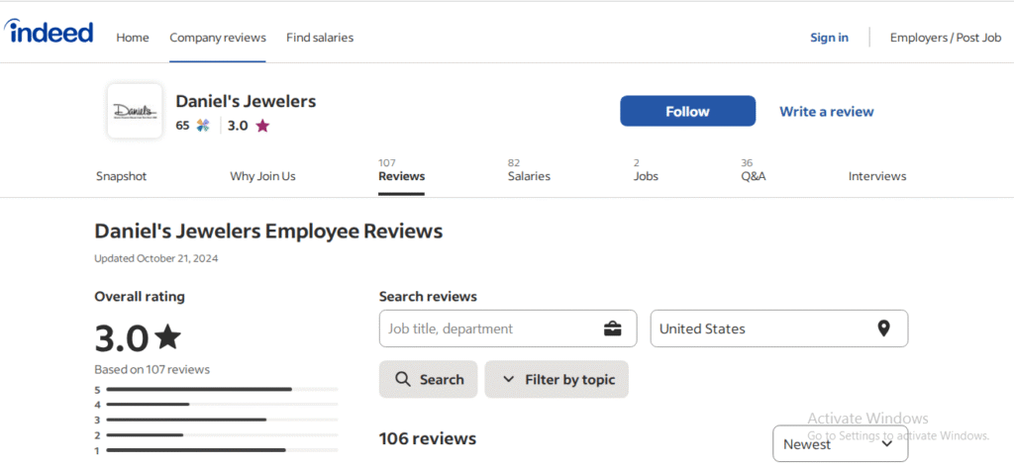Image resolution: width=1014 pixels, height=469 pixels.
Task: Focus the Job title, department field
Action: click(x=508, y=328)
